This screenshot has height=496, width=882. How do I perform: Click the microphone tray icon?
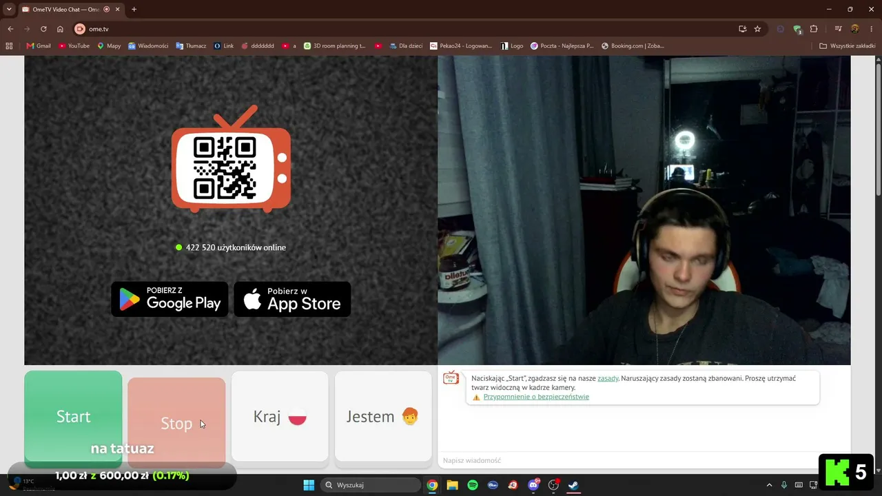tap(784, 485)
